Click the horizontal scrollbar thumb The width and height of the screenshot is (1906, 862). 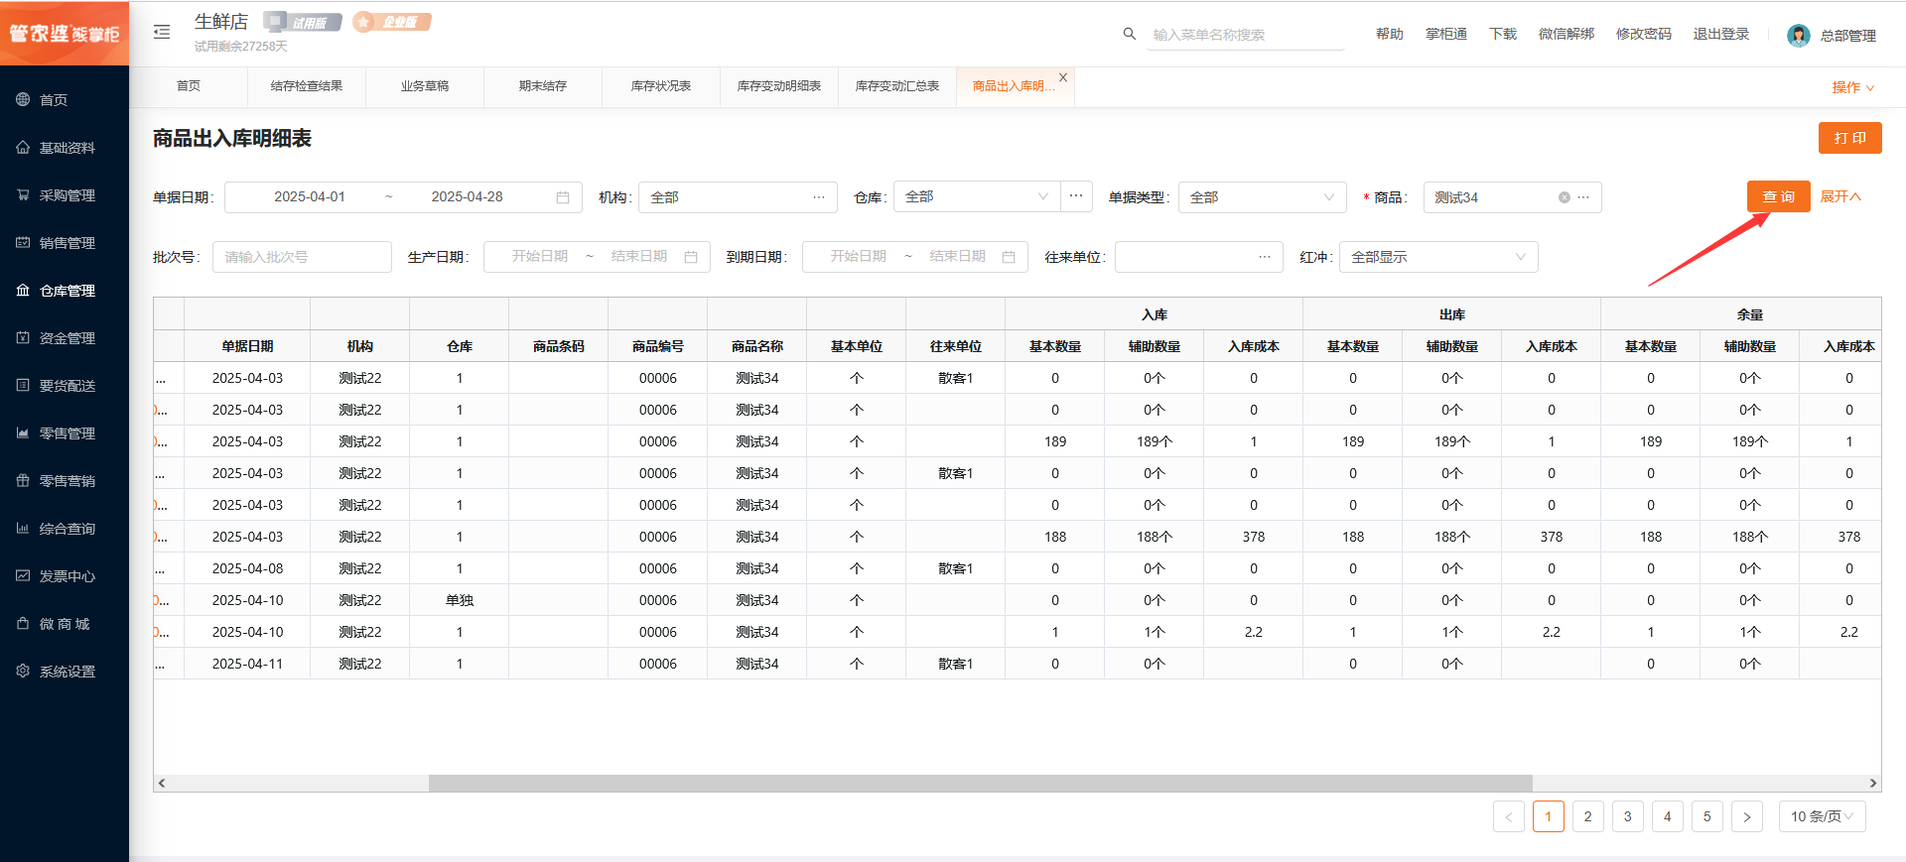[x=981, y=783]
